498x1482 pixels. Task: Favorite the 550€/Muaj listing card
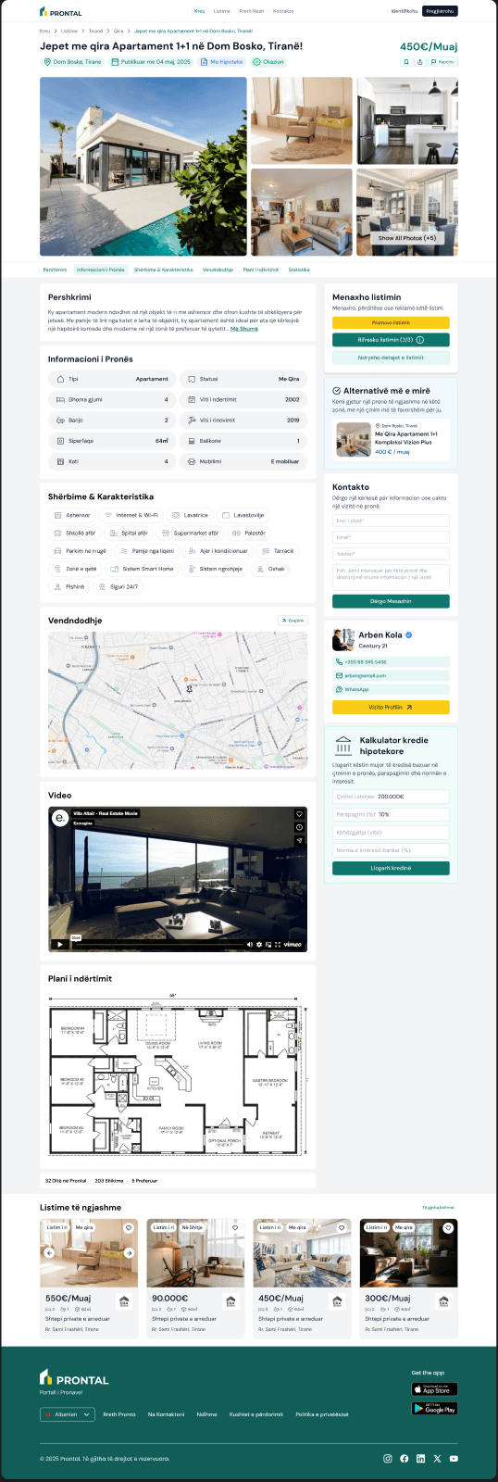[x=129, y=1228]
